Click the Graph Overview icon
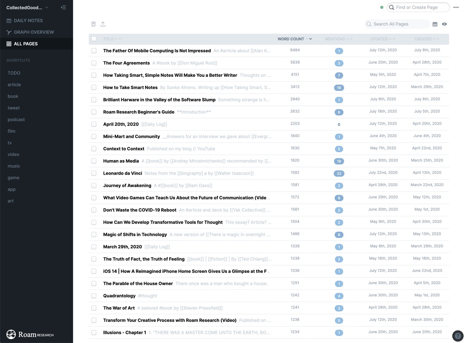 point(9,32)
